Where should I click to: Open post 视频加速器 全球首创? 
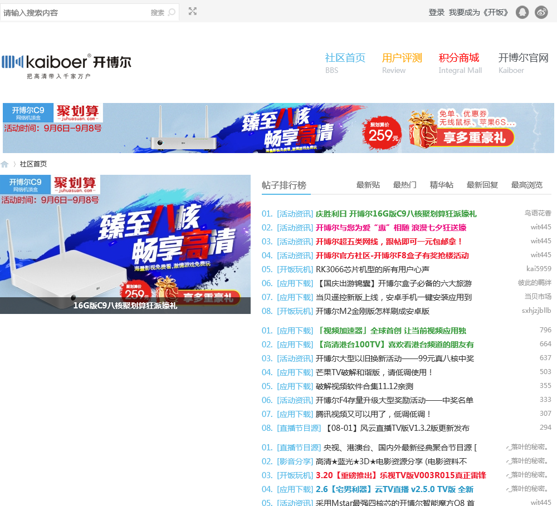[x=391, y=331]
